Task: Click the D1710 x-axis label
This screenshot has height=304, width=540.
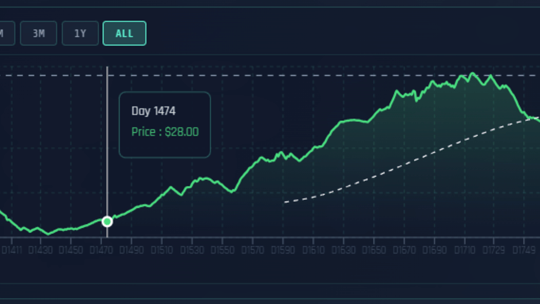Action: 464,251
